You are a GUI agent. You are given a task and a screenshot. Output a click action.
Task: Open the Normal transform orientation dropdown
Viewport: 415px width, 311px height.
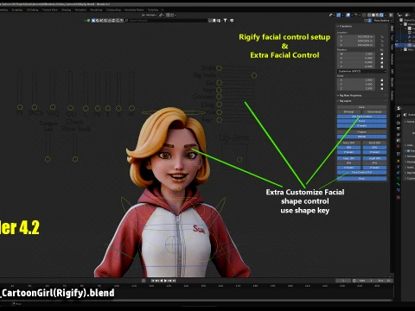coord(150,15)
